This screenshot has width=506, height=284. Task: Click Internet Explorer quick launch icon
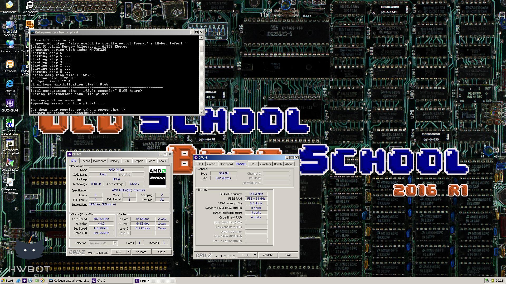(x=18, y=281)
